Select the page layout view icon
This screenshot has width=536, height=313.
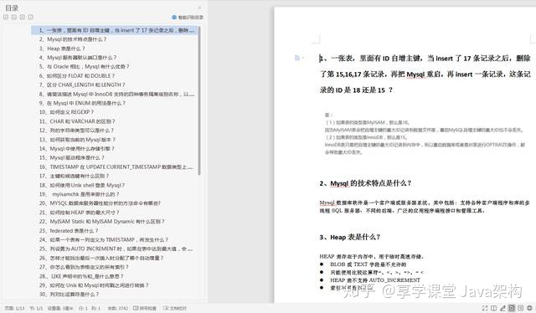512,308
